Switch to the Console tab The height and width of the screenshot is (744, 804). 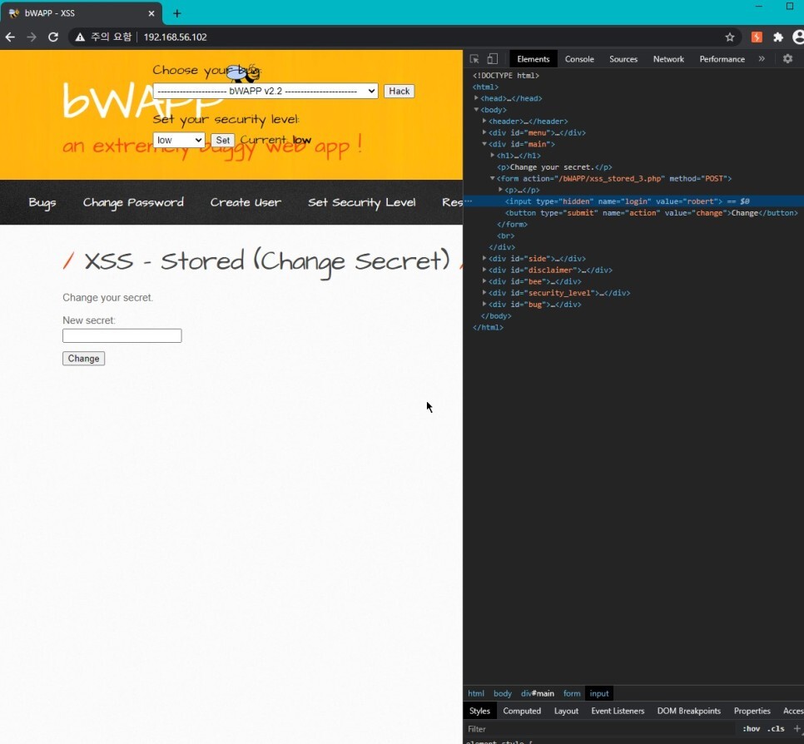coord(579,59)
